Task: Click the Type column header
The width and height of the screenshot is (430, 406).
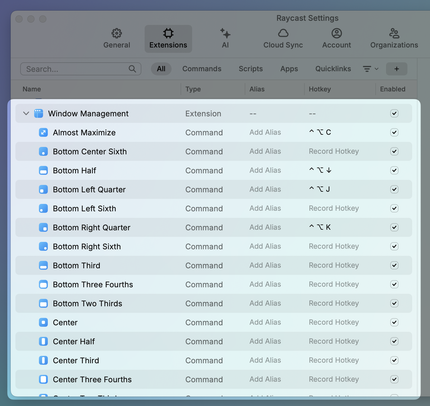Action: click(x=193, y=89)
